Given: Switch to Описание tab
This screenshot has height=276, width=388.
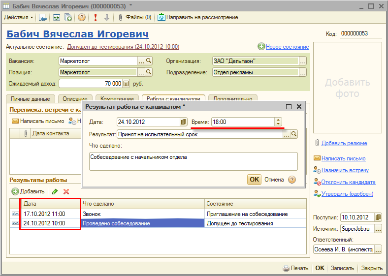Looking at the screenshot, I should pyautogui.click(x=75, y=99).
